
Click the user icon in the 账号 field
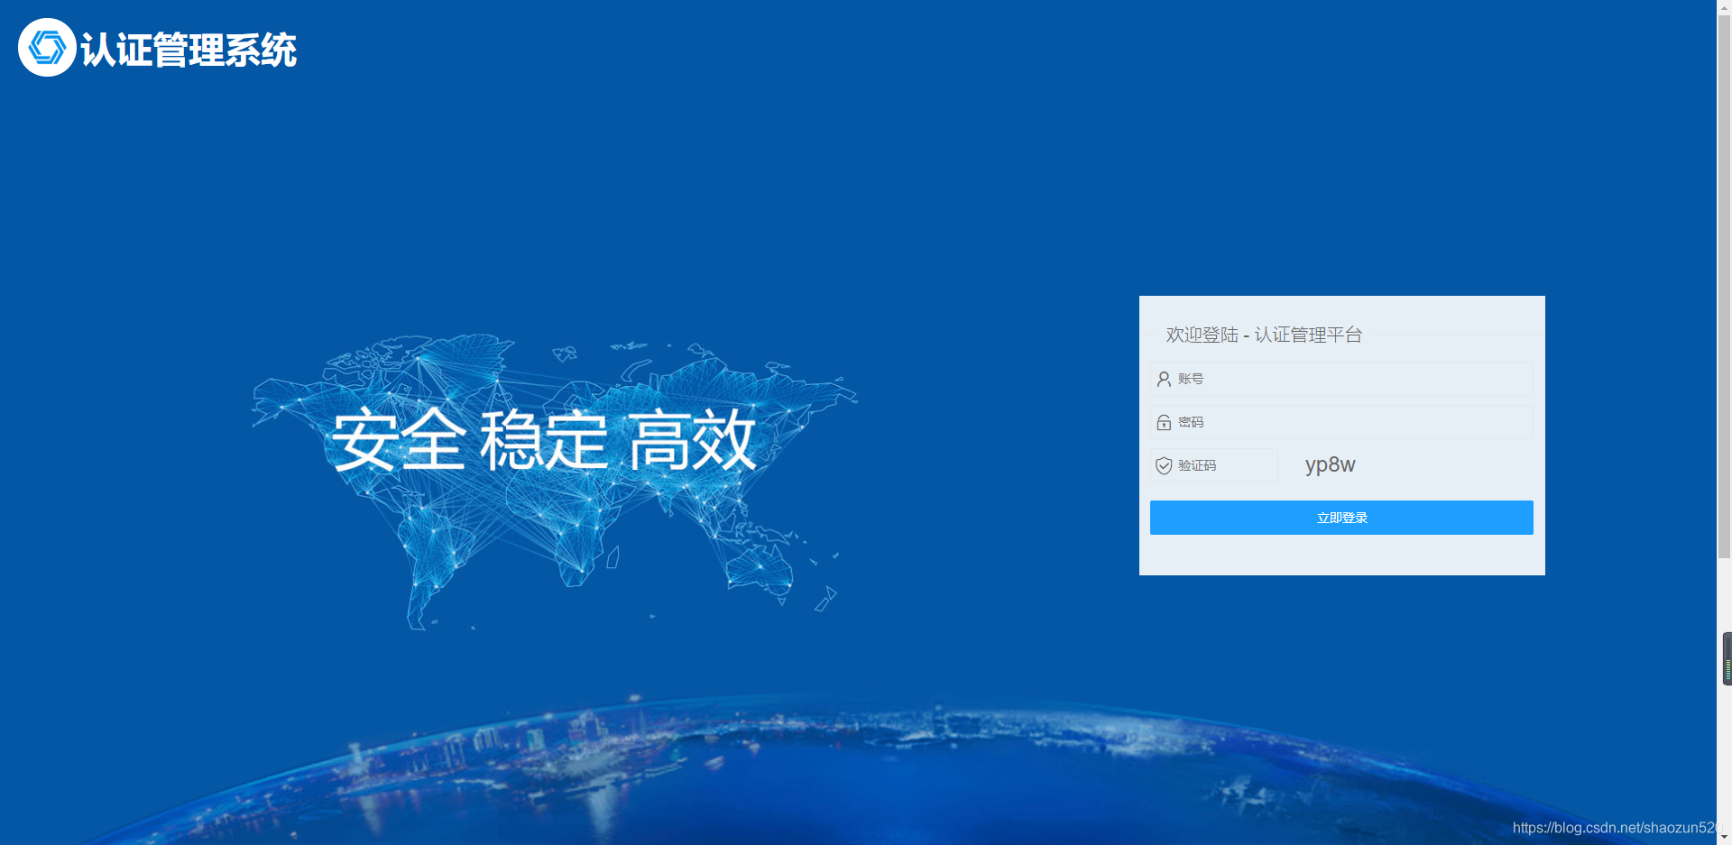point(1164,379)
